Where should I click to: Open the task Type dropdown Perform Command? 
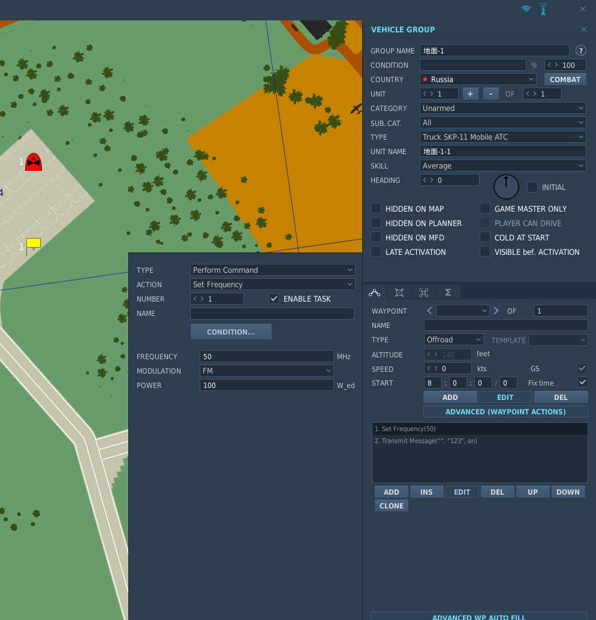[272, 270]
